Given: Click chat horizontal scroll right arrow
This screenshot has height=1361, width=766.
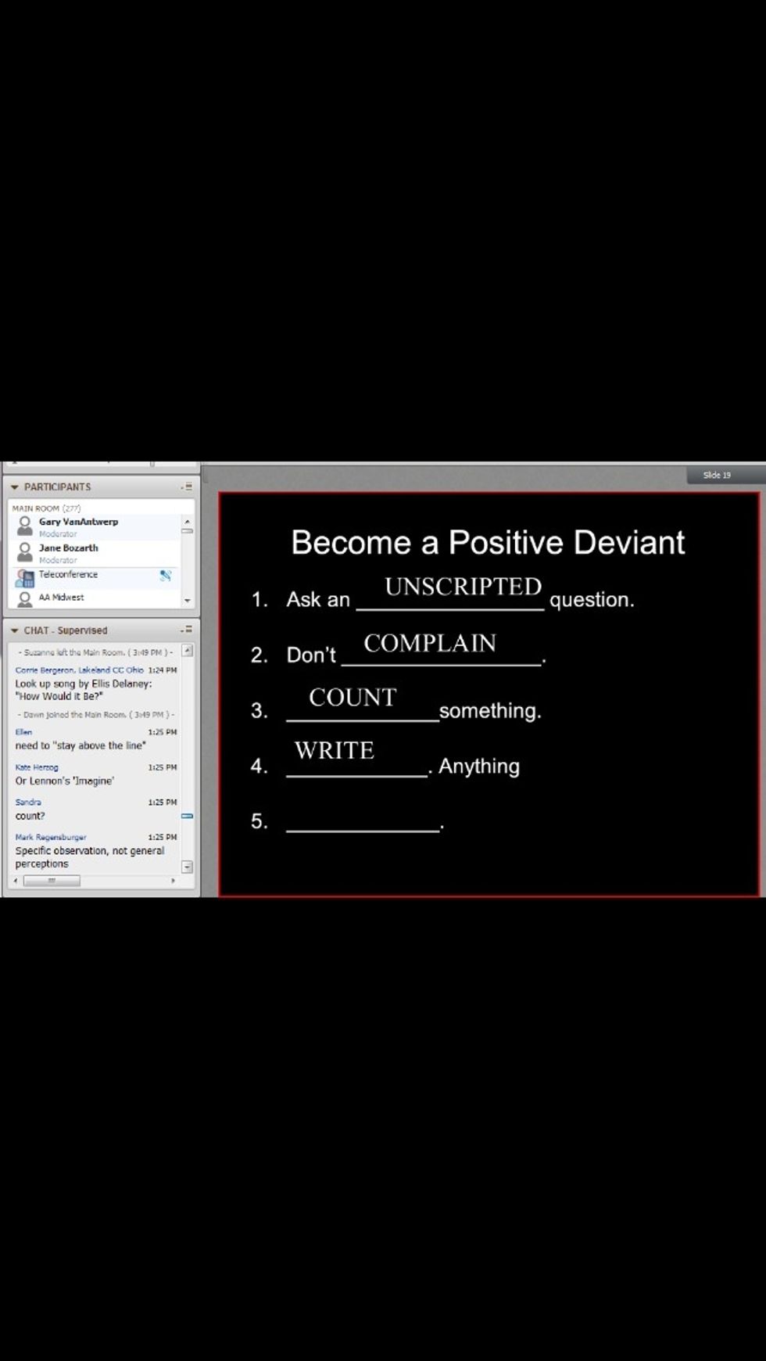Looking at the screenshot, I should [x=174, y=881].
